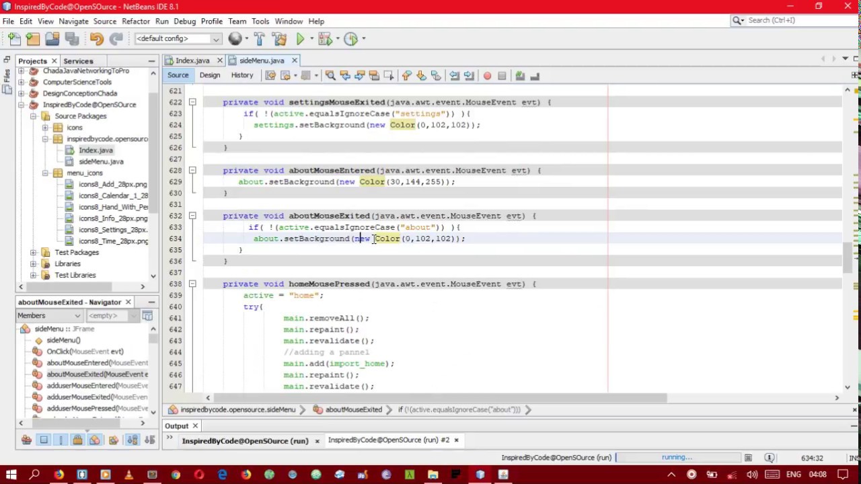Open the Members dropdown in Navigator
The image size is (861, 484).
(49, 315)
